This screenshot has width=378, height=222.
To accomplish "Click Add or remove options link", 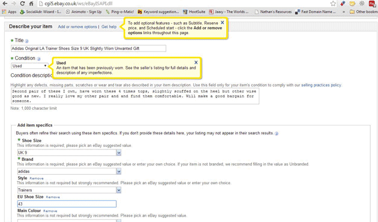I will tap(77, 27).
